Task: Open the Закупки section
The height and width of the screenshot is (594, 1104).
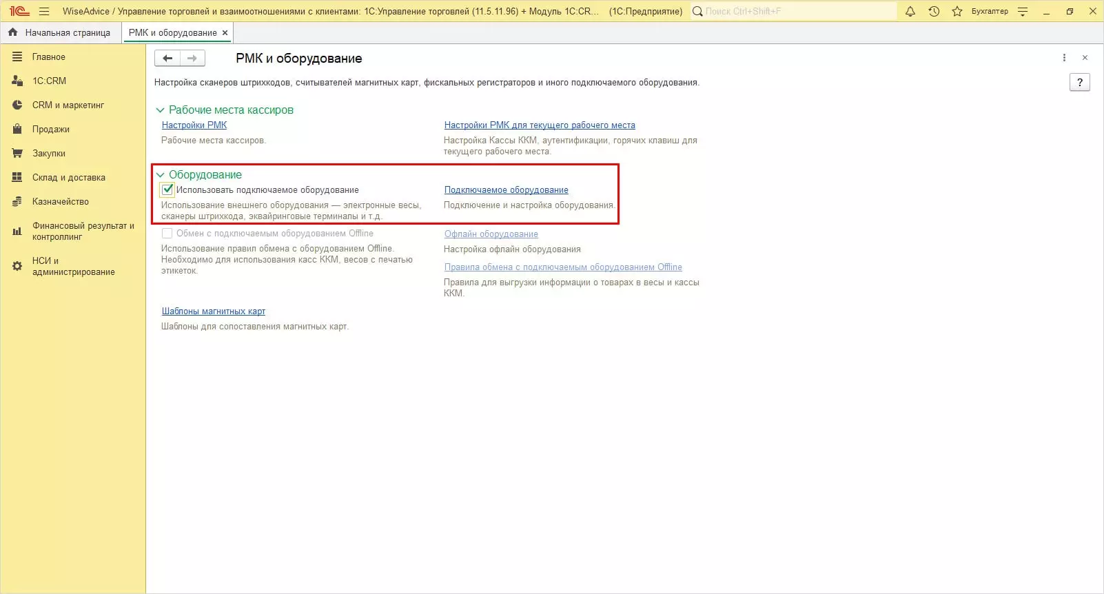Action: point(49,153)
